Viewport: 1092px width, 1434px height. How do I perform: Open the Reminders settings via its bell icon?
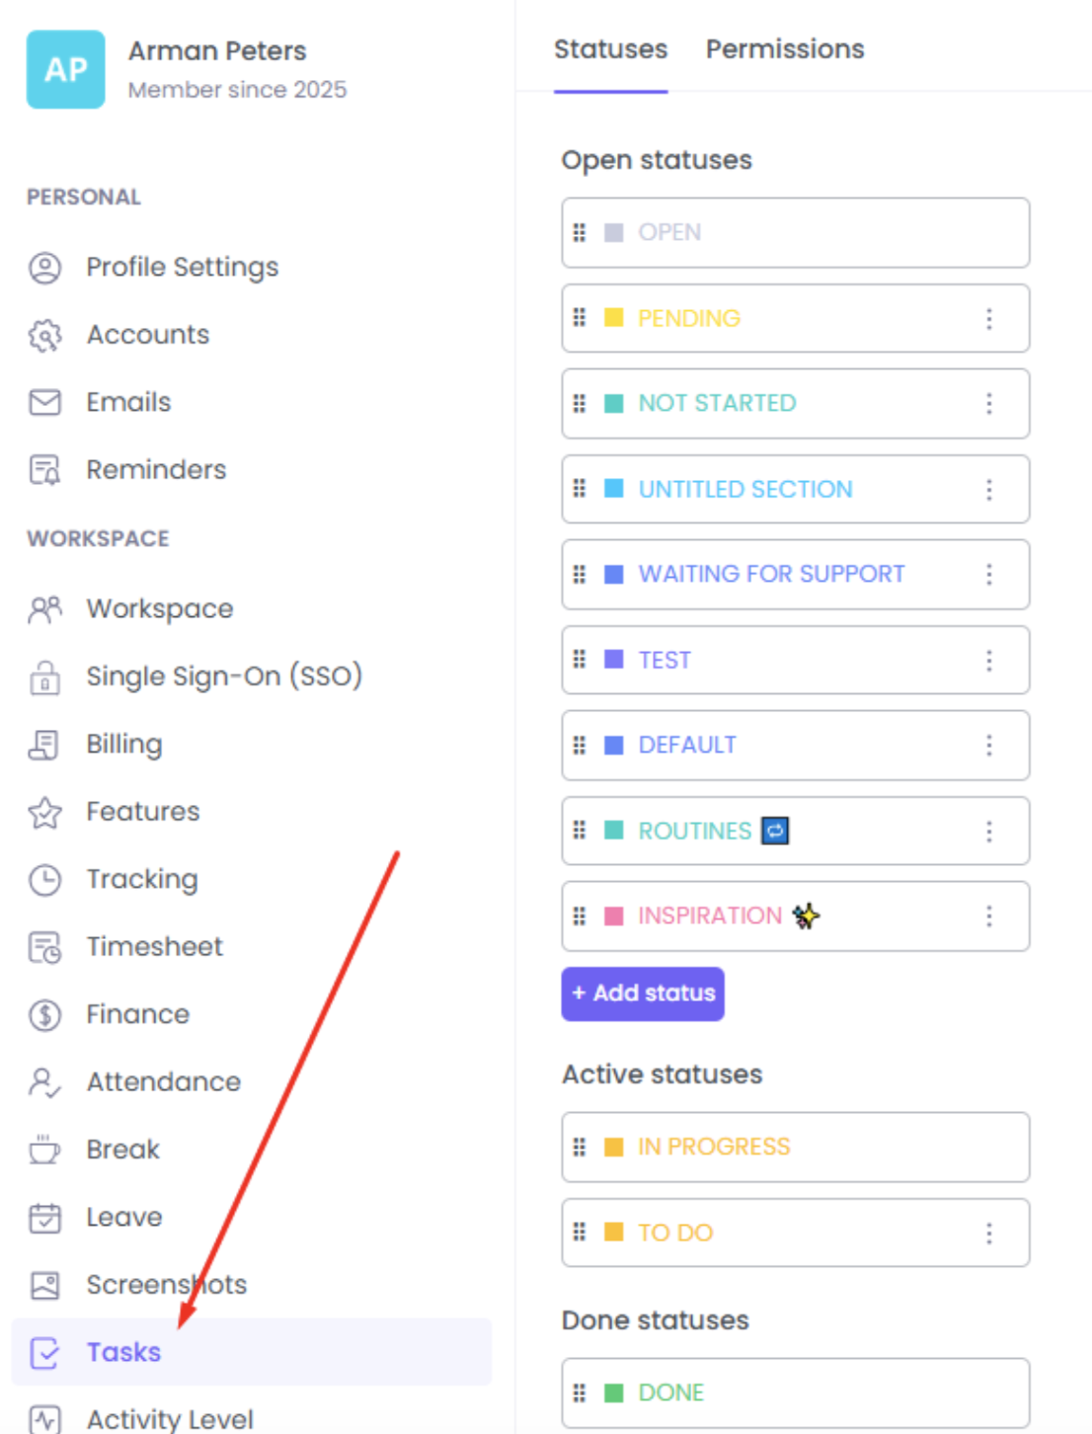pos(45,469)
